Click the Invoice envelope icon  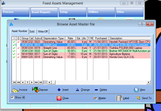click(x=15, y=90)
